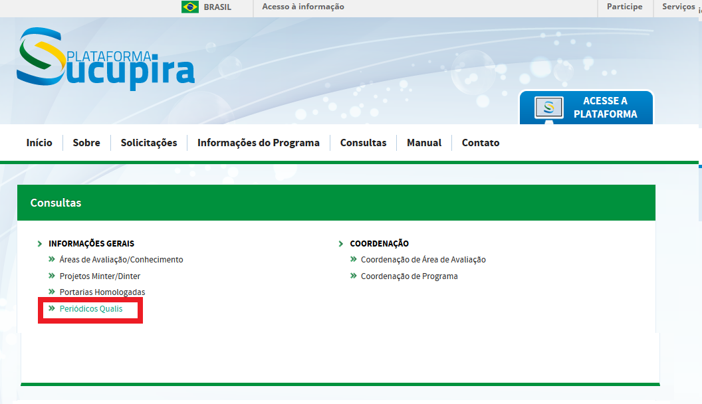Open Portarias Homologadas link
702x404 pixels.
point(102,292)
